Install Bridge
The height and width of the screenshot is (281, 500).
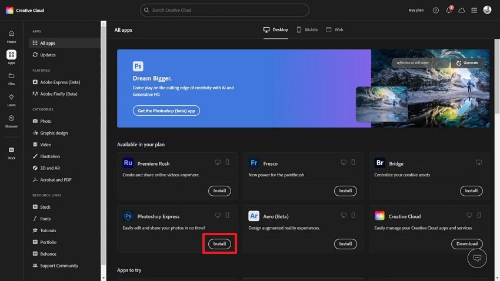click(471, 191)
